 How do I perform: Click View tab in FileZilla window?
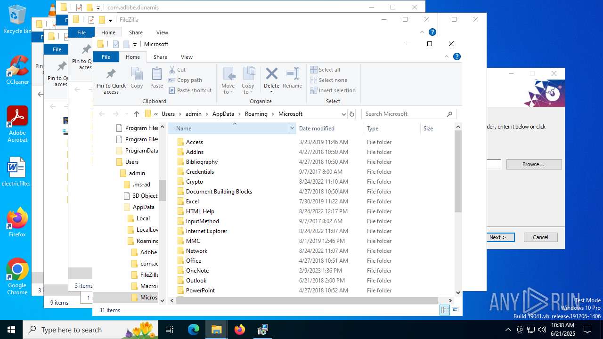pyautogui.click(x=162, y=32)
